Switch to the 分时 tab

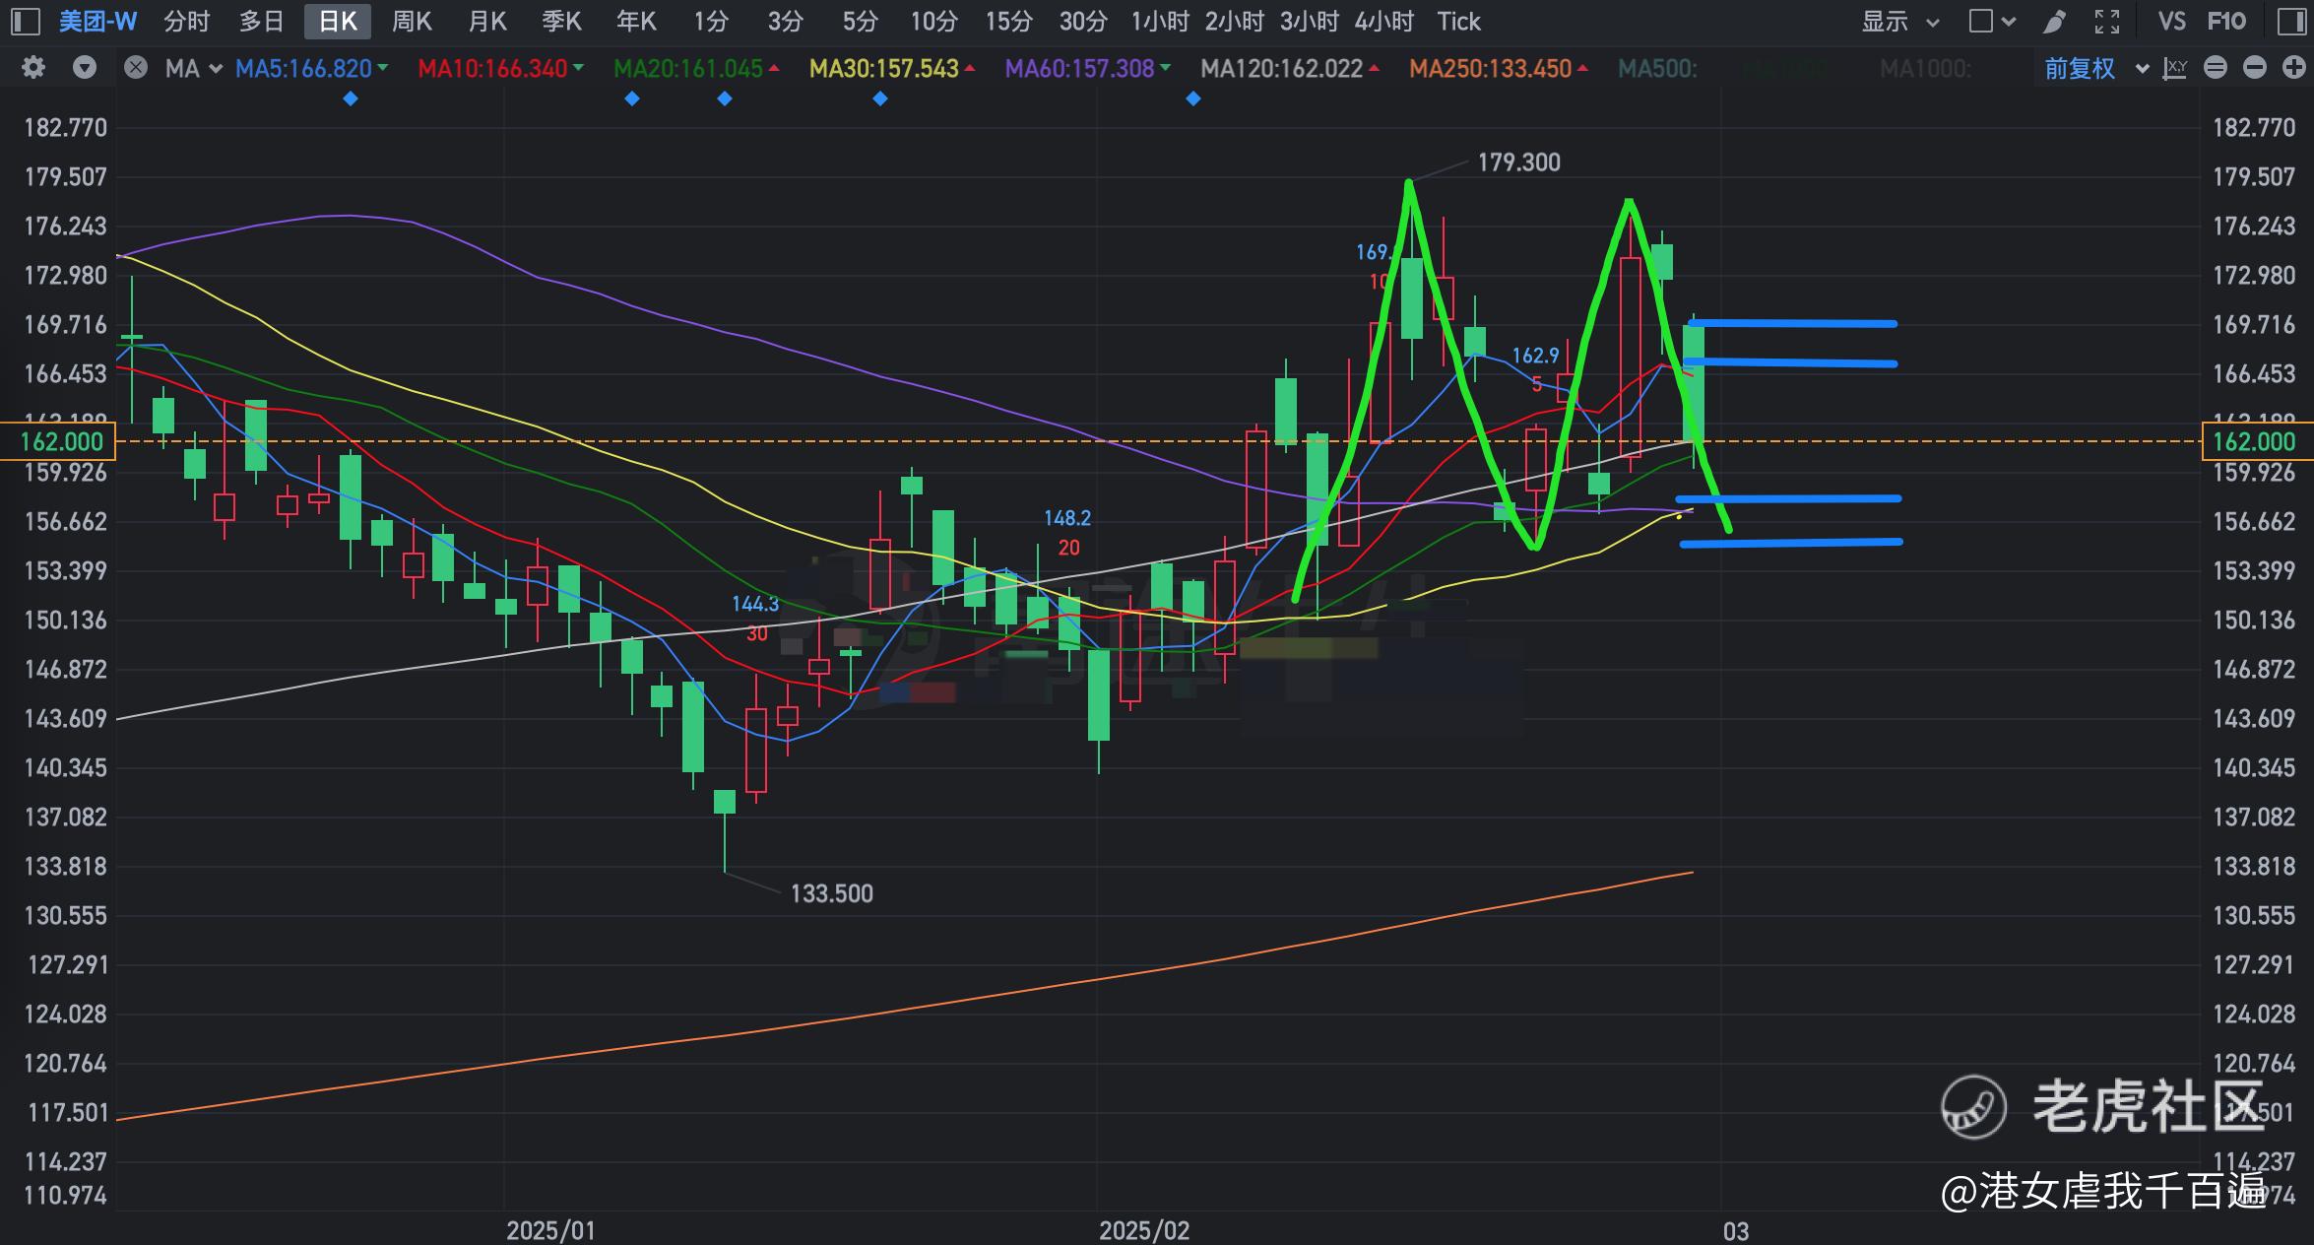[x=187, y=21]
